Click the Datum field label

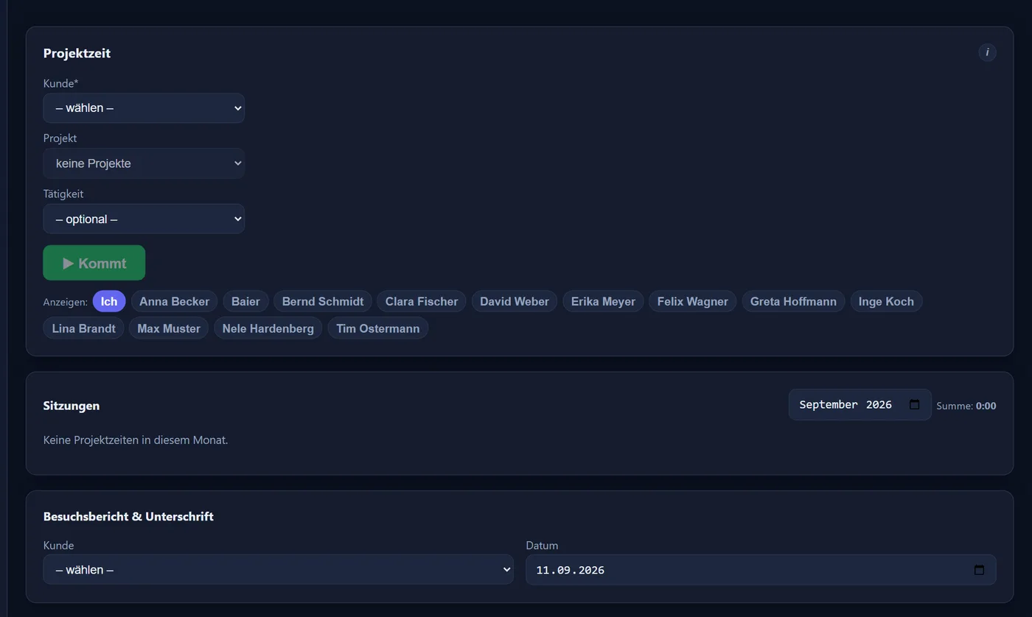(542, 546)
